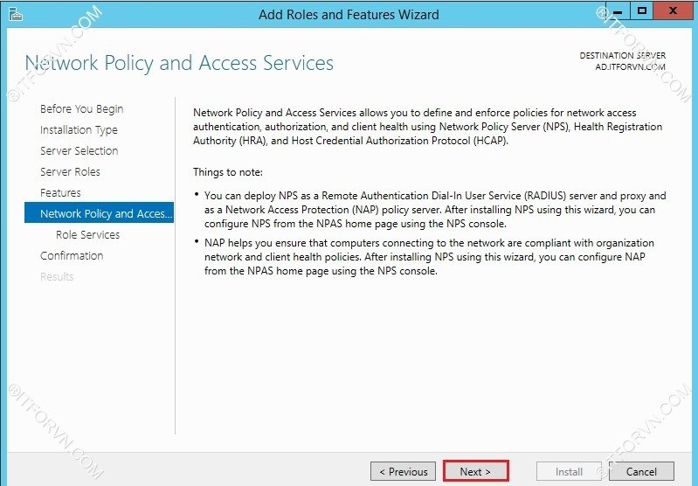Close the wizard with the red X
Image resolution: width=698 pixels, height=486 pixels.
click(x=672, y=11)
